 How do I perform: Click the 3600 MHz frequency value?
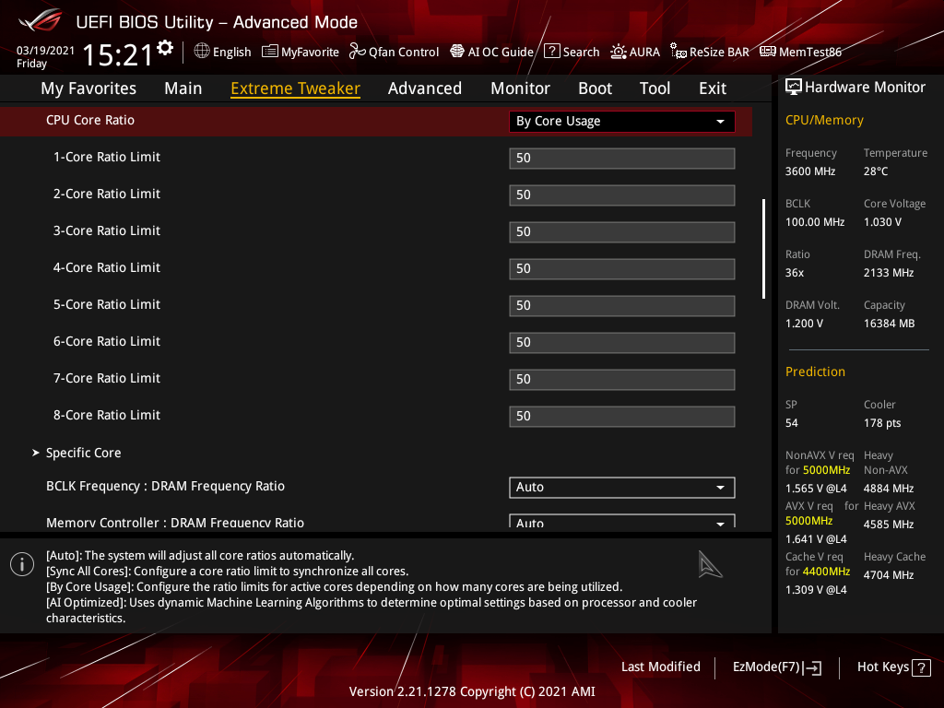click(810, 171)
